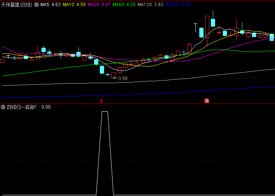Click the magenta MA20 value label

tap(99, 5)
